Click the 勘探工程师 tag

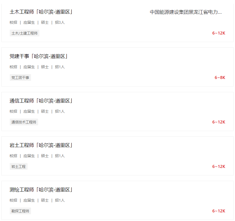point(20,211)
